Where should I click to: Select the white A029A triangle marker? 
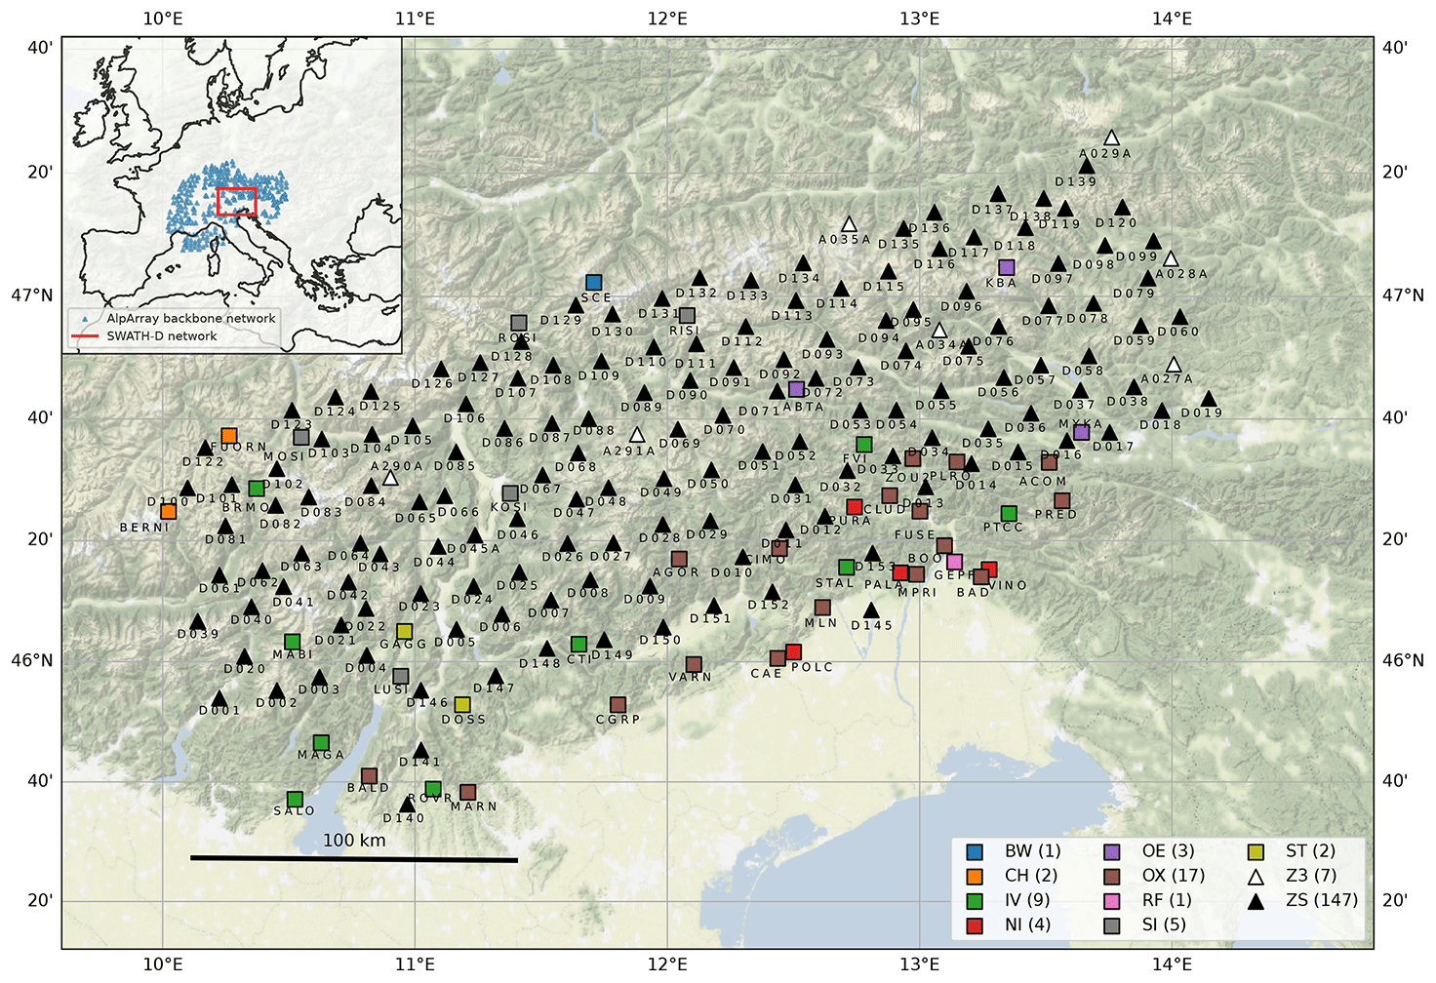pos(1111,138)
